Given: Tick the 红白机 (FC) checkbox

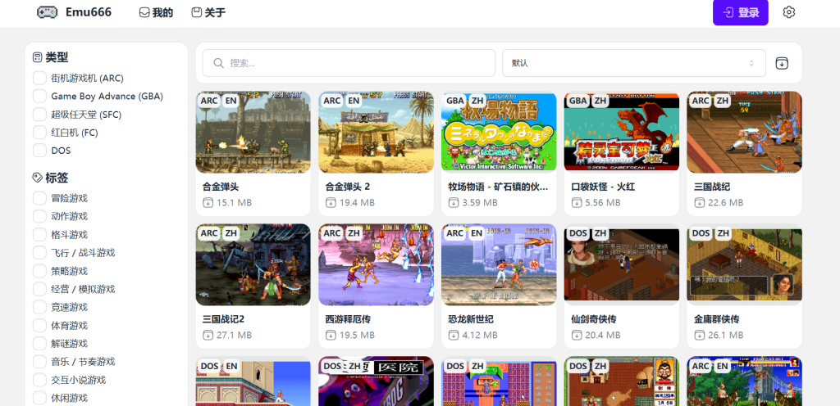Looking at the screenshot, I should coord(39,133).
